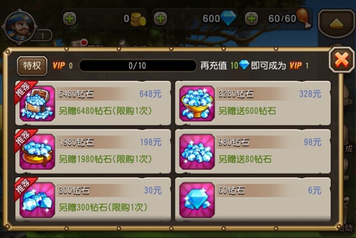Select the 1980 diamonds sack icon
Viewport: 356px width, 238px height.
point(37,152)
